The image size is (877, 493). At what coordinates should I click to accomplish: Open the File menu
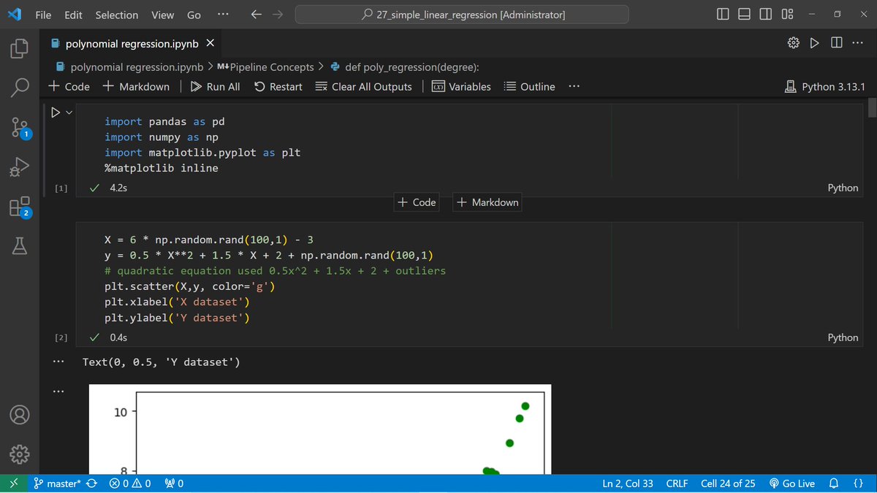click(x=43, y=15)
